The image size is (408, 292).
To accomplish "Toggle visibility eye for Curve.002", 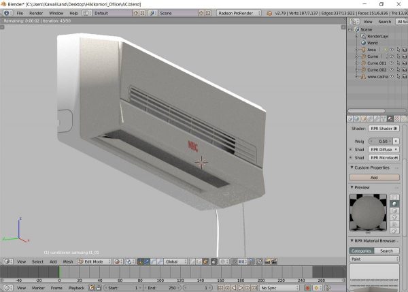I will click(391, 70).
